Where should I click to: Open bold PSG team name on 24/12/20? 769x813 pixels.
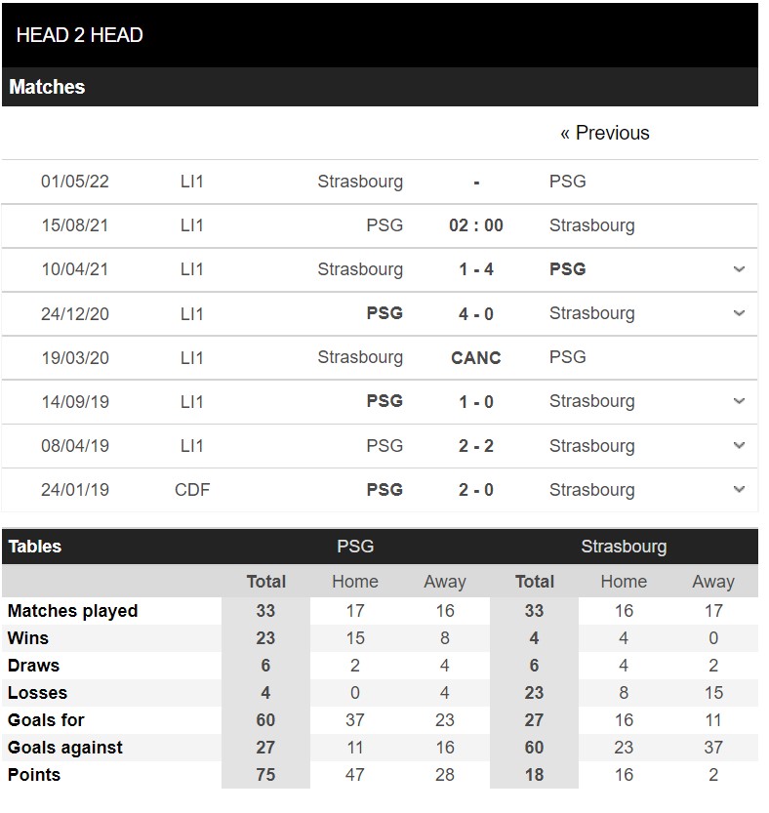pyautogui.click(x=384, y=313)
